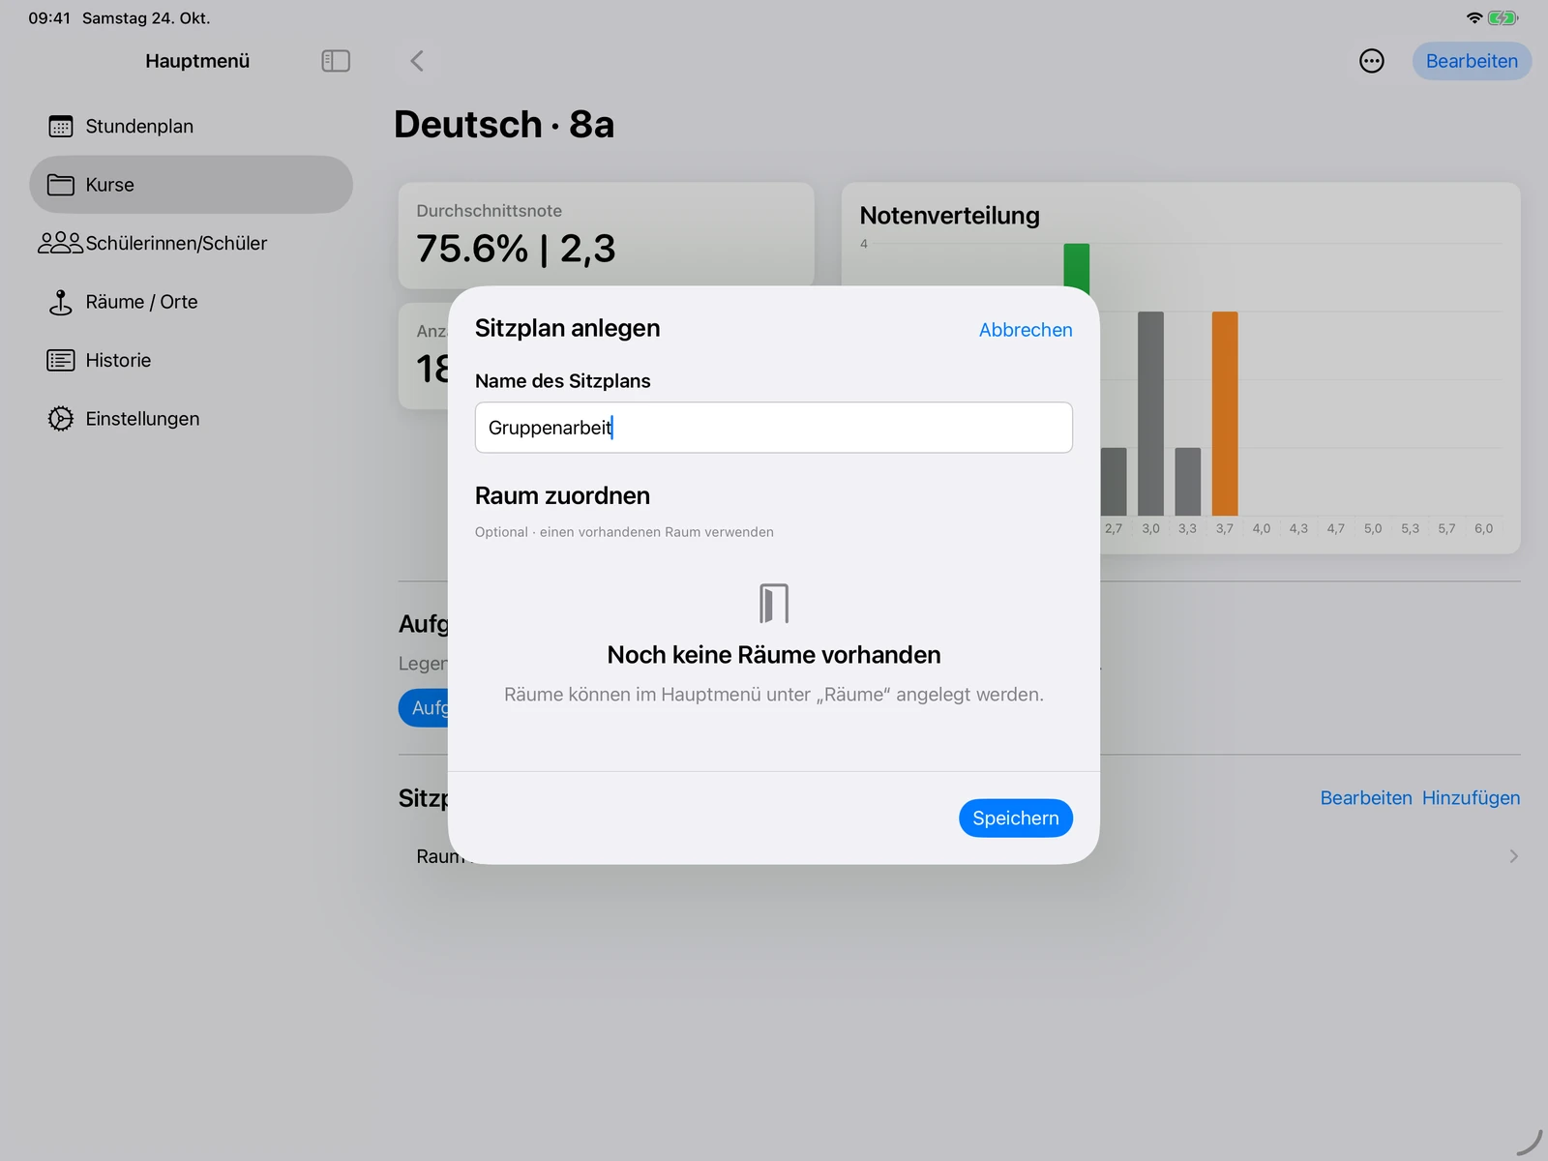Click the top-right Bearbeiten button
This screenshot has height=1161, width=1548.
coord(1472,61)
